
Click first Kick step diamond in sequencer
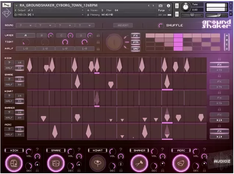click(x=29, y=65)
